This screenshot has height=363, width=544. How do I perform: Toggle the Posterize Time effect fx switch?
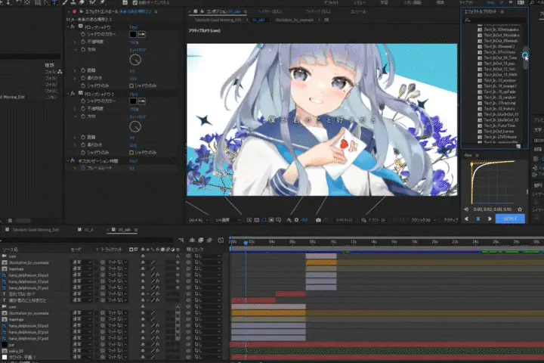click(x=73, y=161)
